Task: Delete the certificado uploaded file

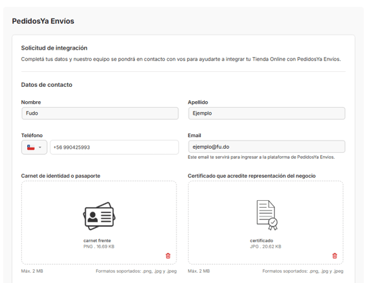Action: [334, 256]
